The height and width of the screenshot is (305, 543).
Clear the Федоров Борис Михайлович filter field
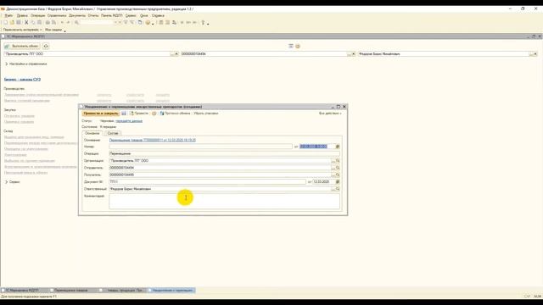(x=535, y=54)
